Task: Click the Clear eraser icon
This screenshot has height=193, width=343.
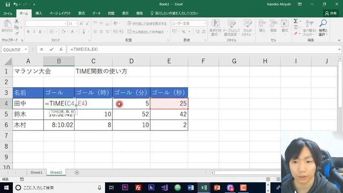Action: [296, 33]
